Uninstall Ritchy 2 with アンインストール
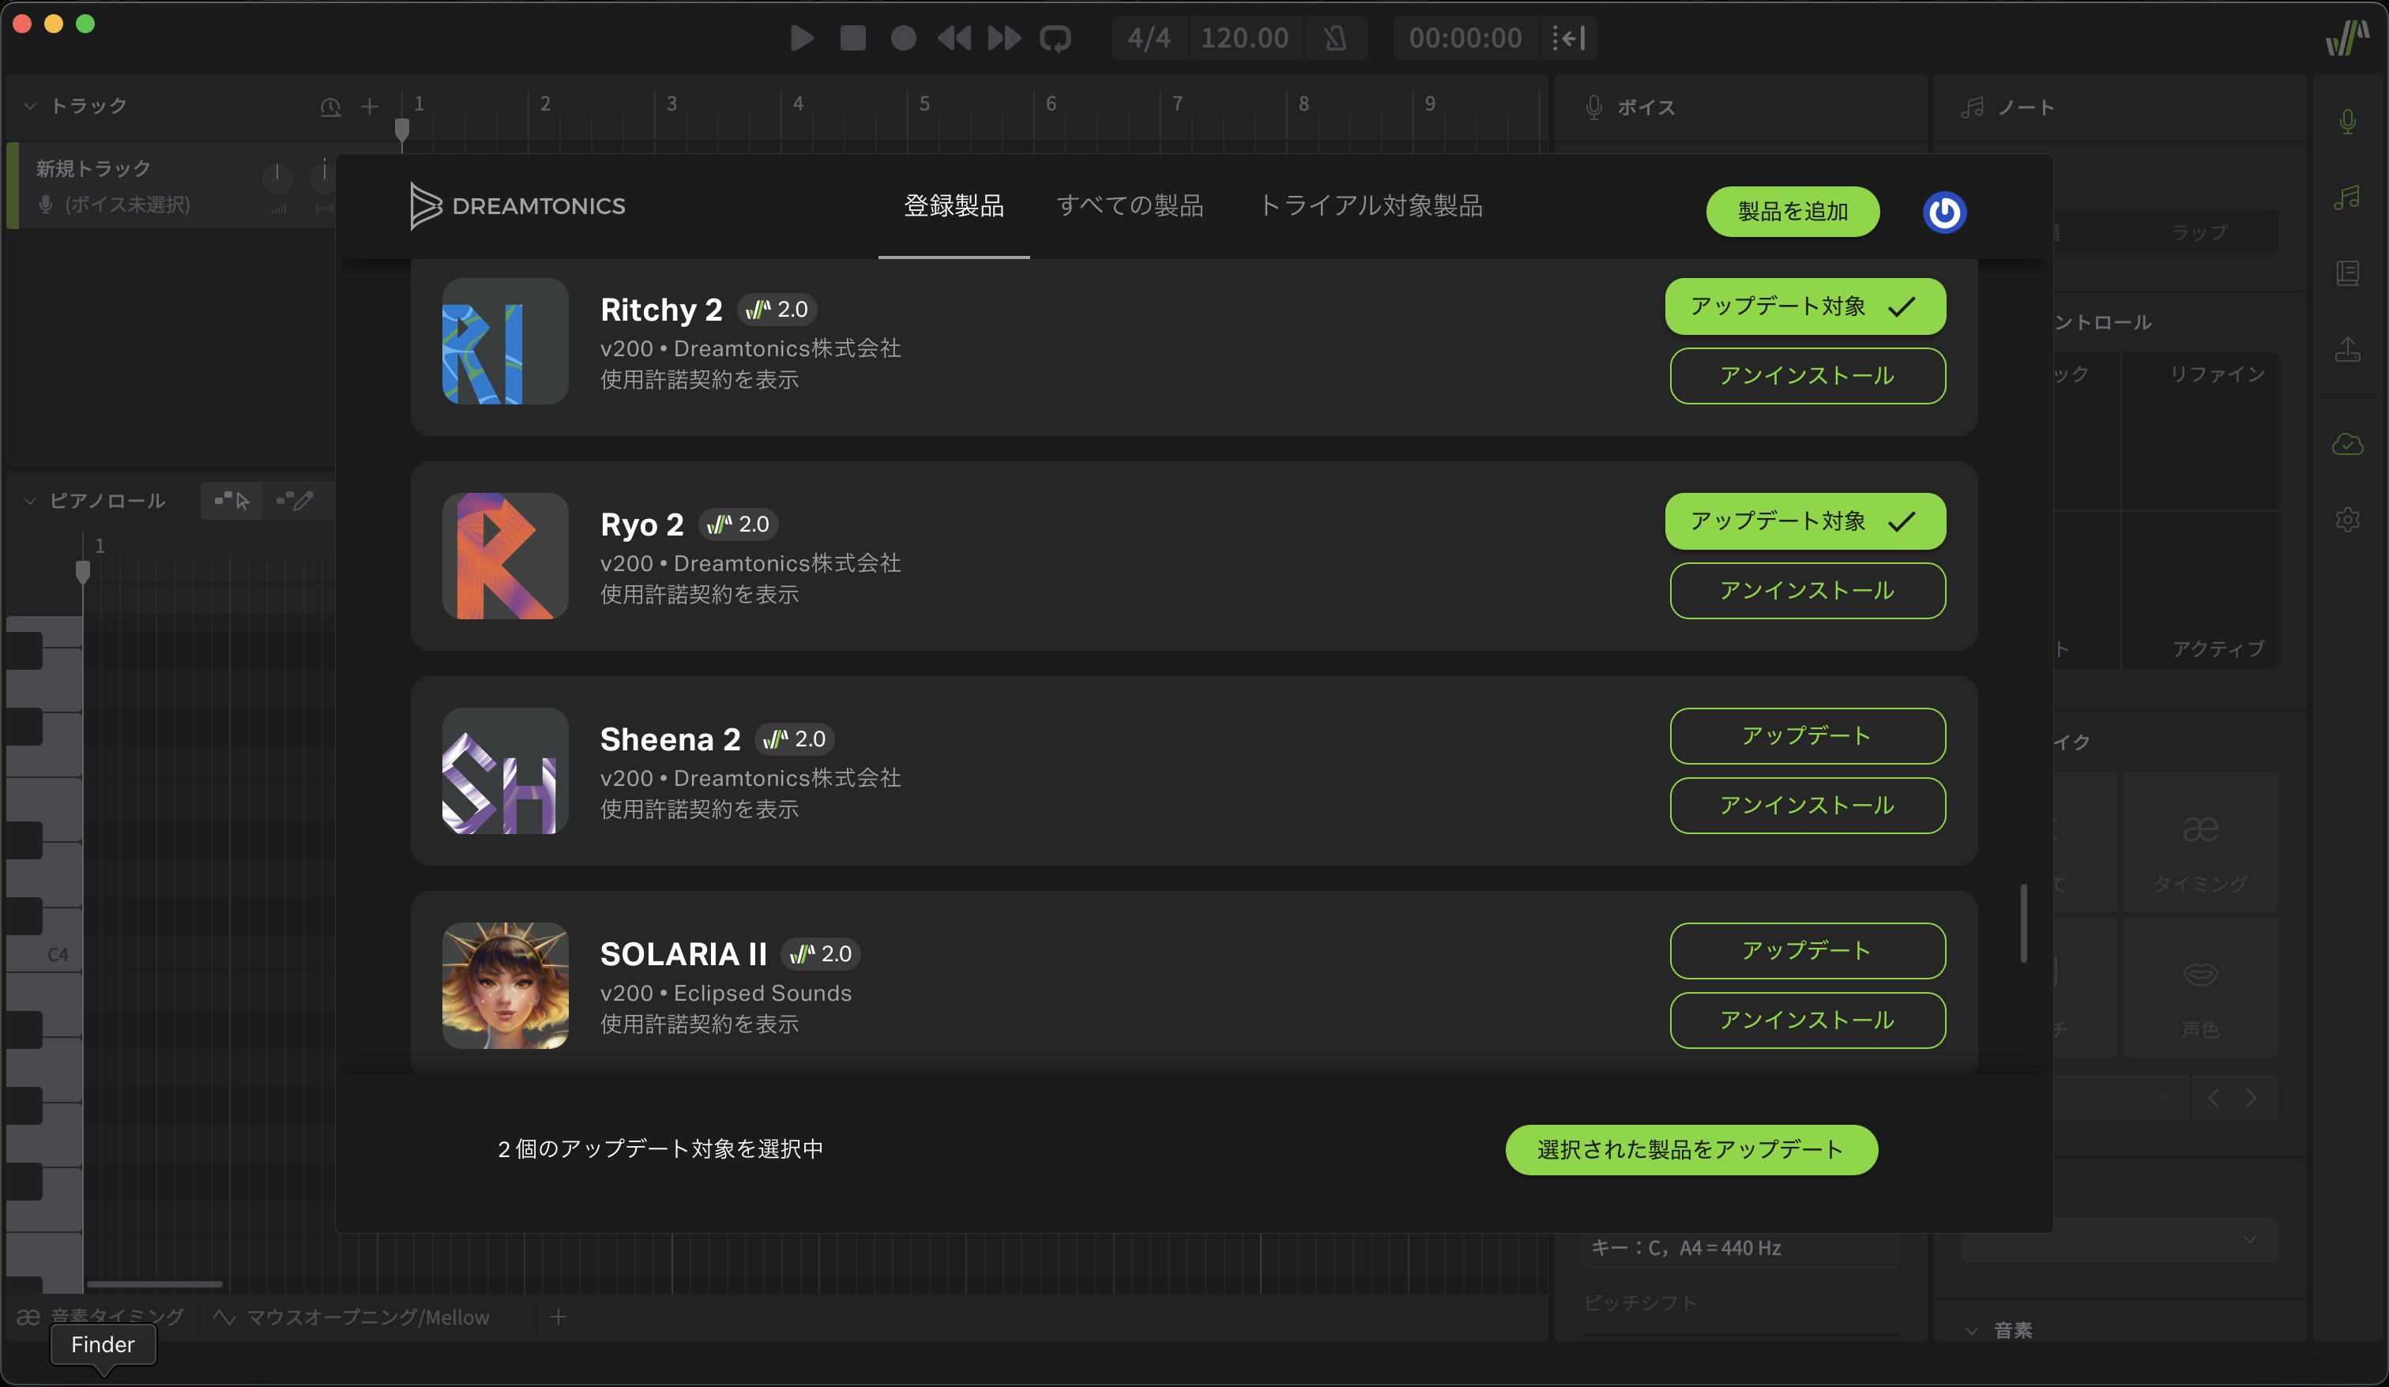The height and width of the screenshot is (1387, 2389). pyautogui.click(x=1808, y=377)
